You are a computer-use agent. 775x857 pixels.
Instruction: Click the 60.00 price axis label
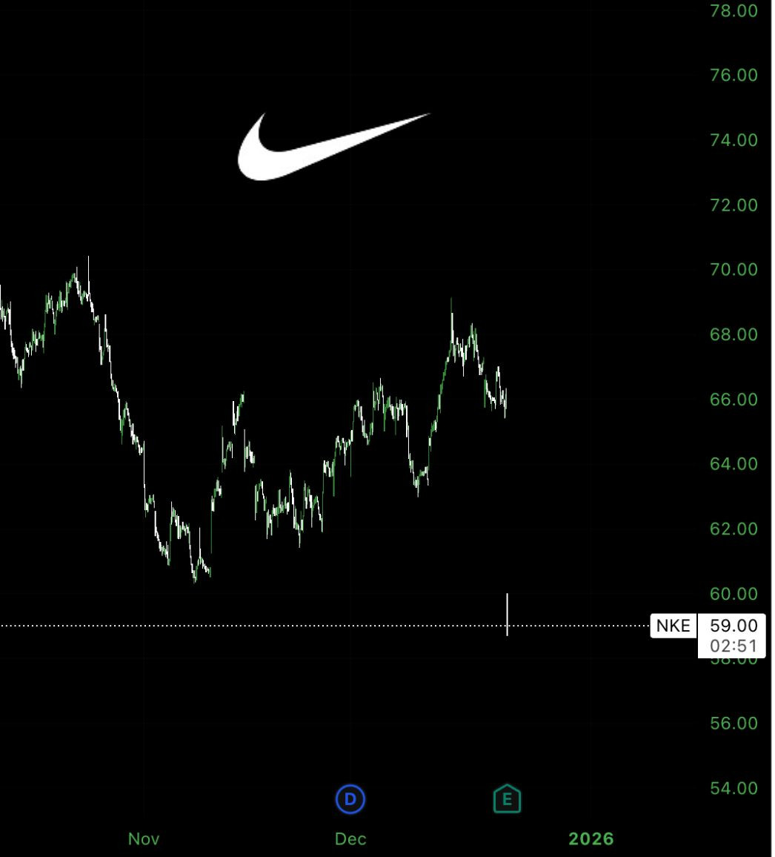734,594
